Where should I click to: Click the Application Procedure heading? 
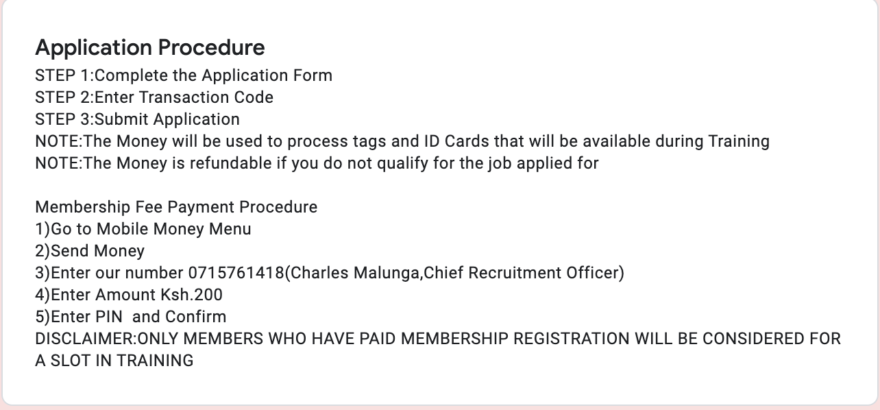(x=149, y=48)
